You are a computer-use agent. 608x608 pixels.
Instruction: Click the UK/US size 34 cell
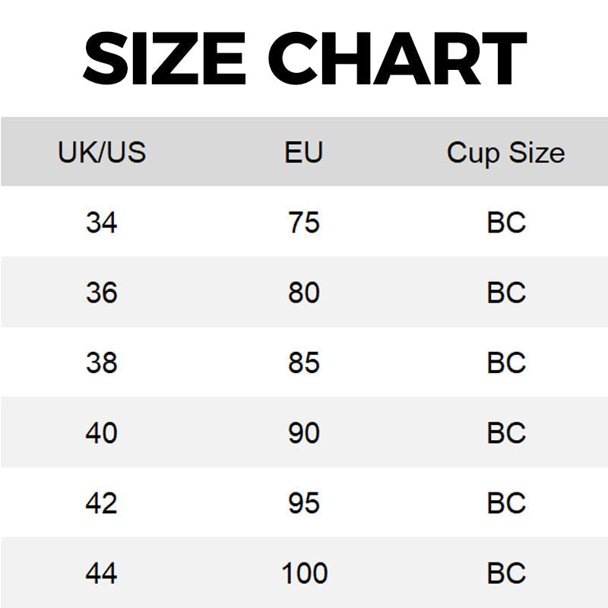click(102, 223)
